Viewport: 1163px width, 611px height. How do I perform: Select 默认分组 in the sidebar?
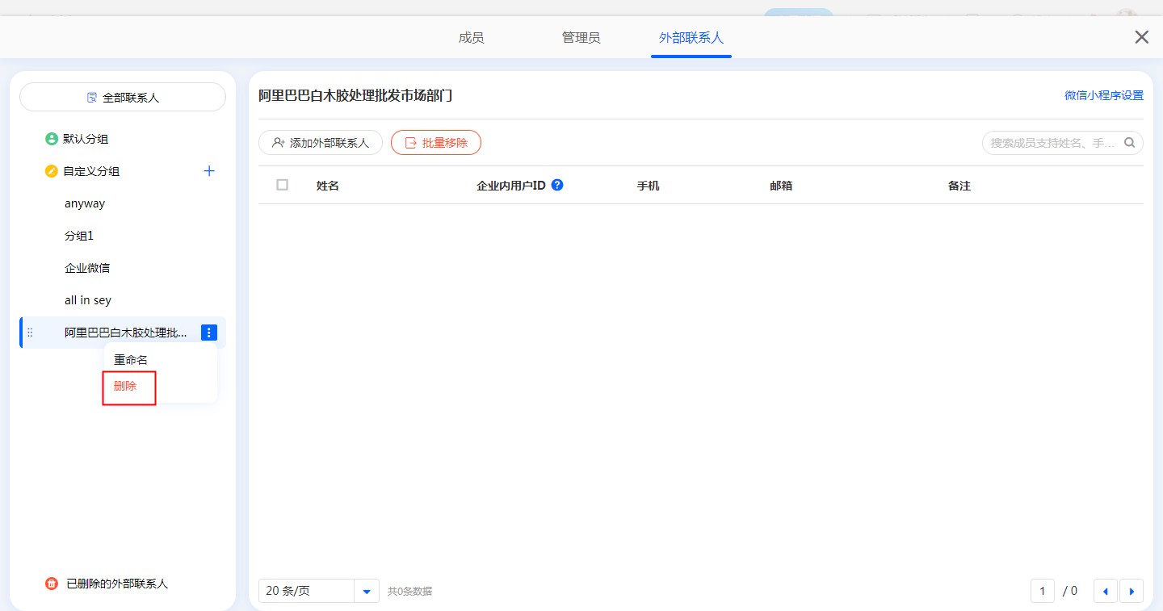pyautogui.click(x=86, y=139)
